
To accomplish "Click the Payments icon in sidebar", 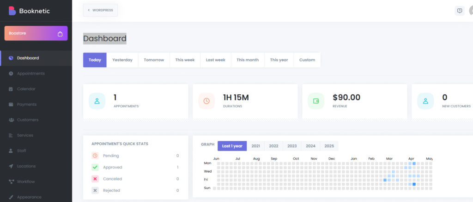I will coord(11,104).
